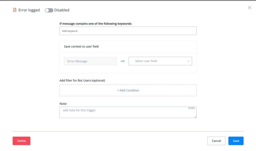Click the keywords field heading label

[96, 24]
